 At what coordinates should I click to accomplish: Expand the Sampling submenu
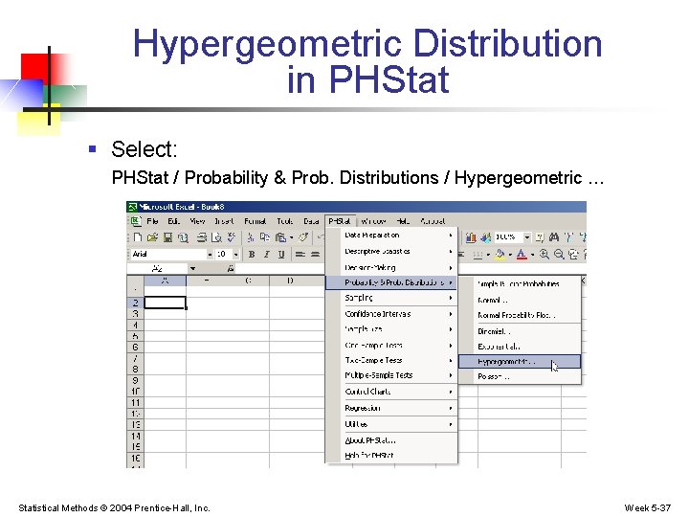point(391,298)
